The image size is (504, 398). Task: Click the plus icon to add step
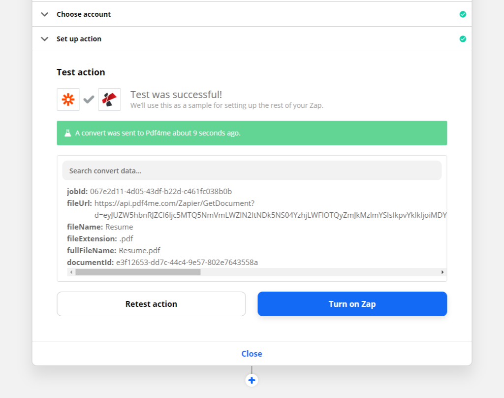click(x=252, y=380)
